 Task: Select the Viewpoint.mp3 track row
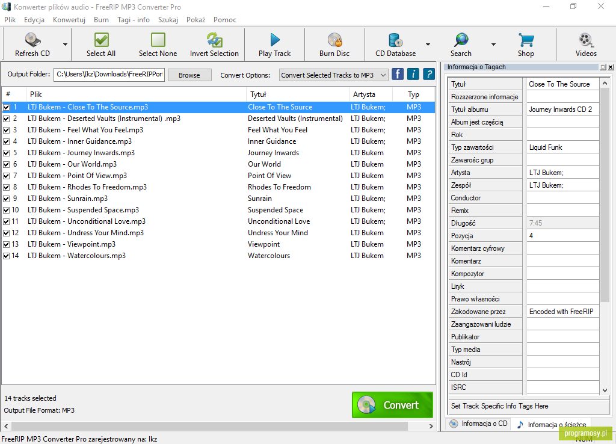pyautogui.click(x=218, y=244)
